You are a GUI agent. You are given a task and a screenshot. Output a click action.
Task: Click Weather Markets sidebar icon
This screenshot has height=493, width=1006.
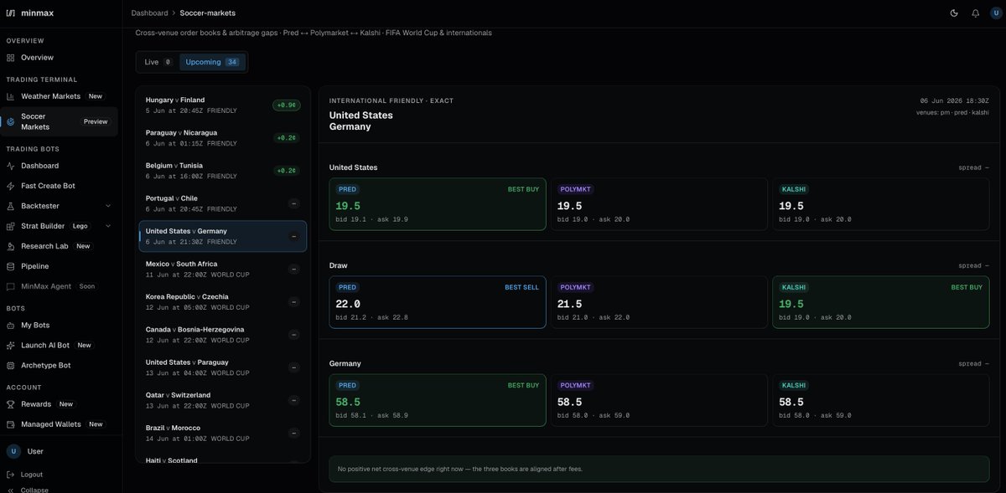tap(11, 96)
